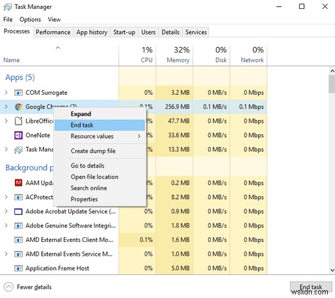Select Create dump file in context menu
The width and height of the screenshot is (335, 298).
(100, 151)
